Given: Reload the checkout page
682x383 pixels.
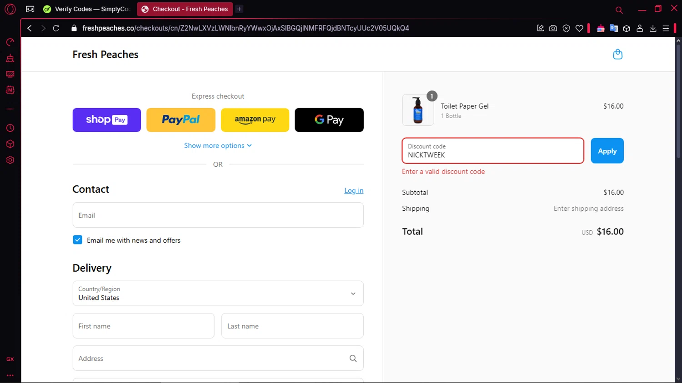Looking at the screenshot, I should 56,28.
